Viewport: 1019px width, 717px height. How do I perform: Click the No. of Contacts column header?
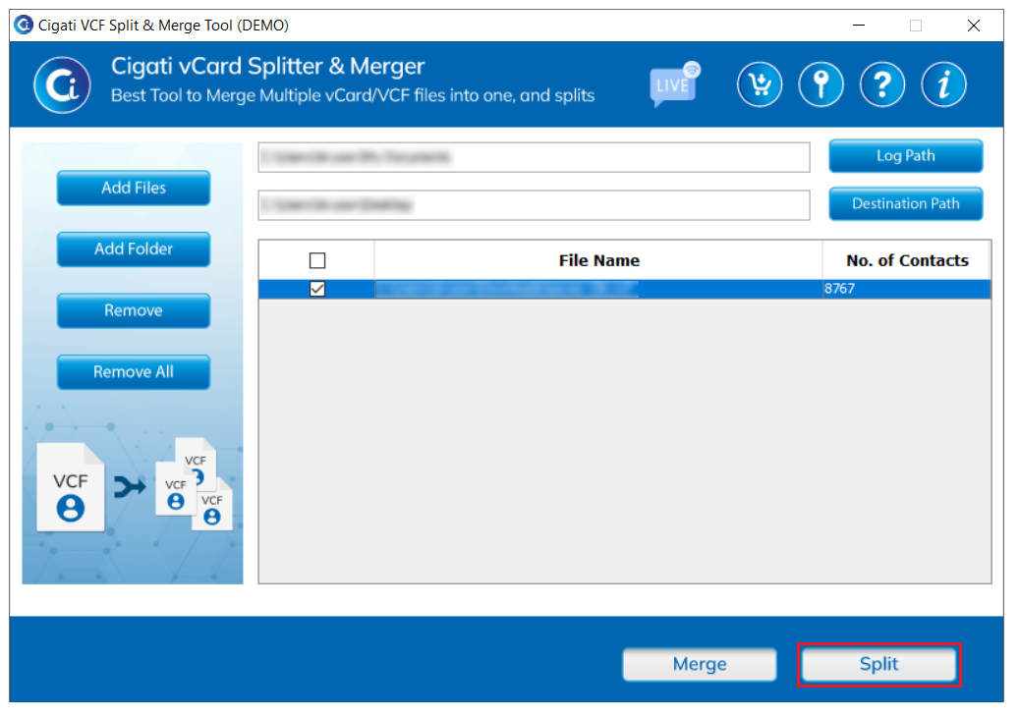(x=907, y=260)
